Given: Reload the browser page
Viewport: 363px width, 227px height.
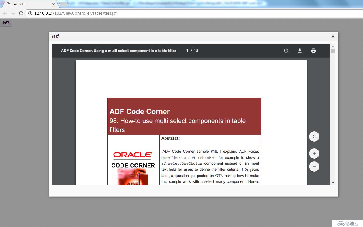Looking at the screenshot, I should click(21, 13).
